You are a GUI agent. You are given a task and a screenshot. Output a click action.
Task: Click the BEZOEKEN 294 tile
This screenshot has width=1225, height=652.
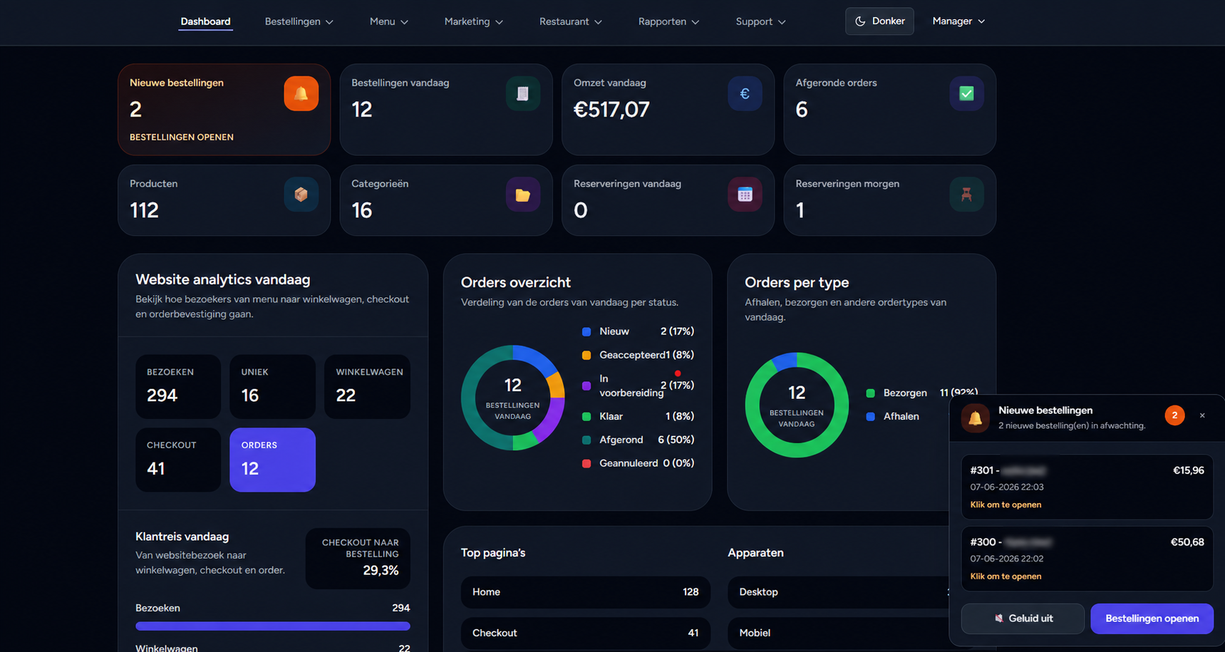[178, 386]
